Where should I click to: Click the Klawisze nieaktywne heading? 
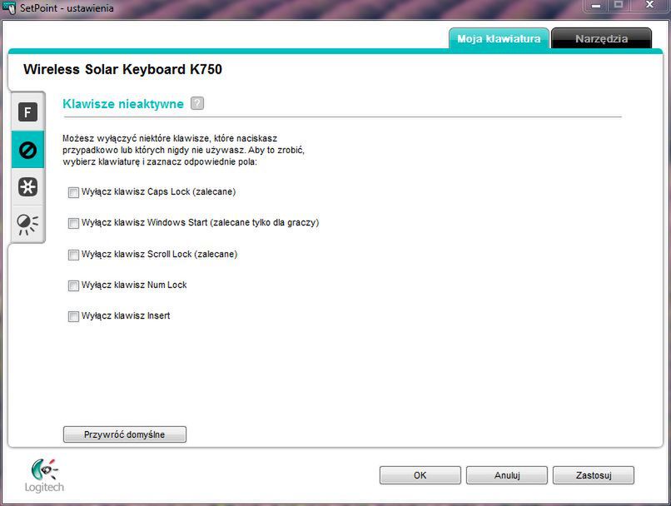pyautogui.click(x=123, y=104)
